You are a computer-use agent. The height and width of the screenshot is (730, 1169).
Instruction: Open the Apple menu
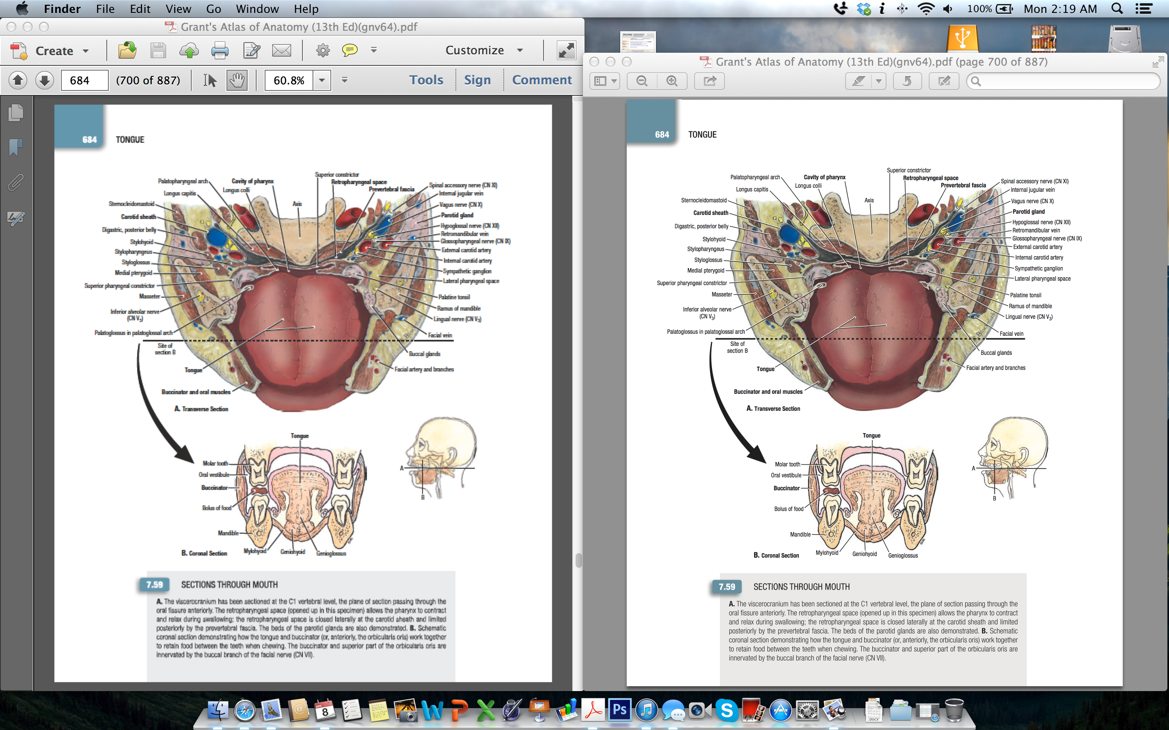tap(22, 9)
